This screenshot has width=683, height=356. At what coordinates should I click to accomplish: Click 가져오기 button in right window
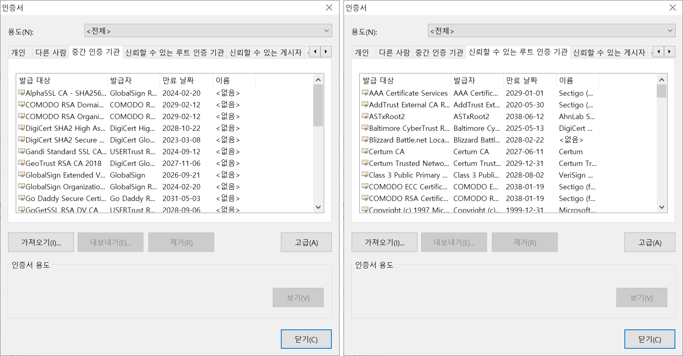384,242
